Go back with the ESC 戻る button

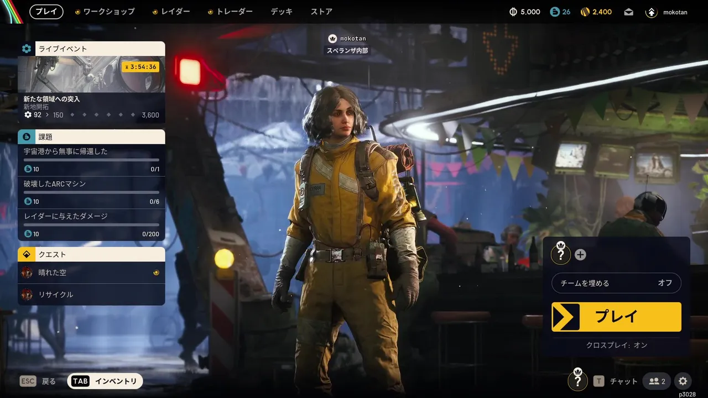[x=38, y=381]
